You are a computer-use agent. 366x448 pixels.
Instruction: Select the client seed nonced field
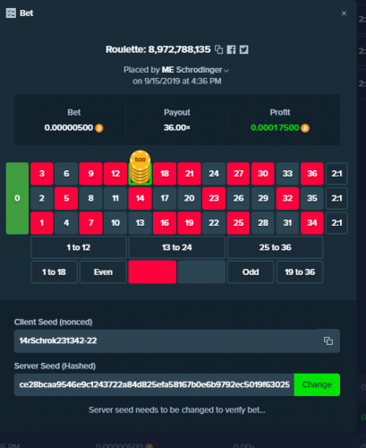(x=177, y=340)
